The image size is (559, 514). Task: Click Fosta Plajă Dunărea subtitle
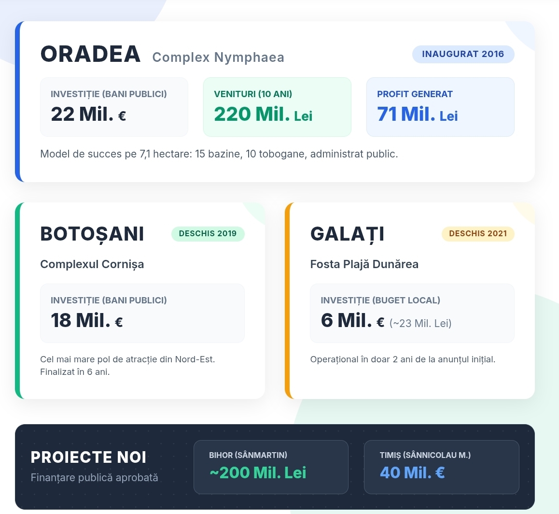coord(364,264)
